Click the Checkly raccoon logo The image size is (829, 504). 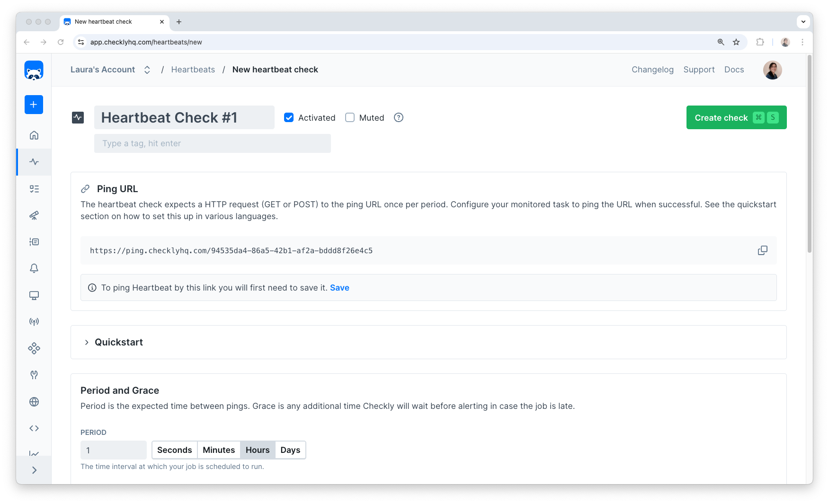[34, 70]
